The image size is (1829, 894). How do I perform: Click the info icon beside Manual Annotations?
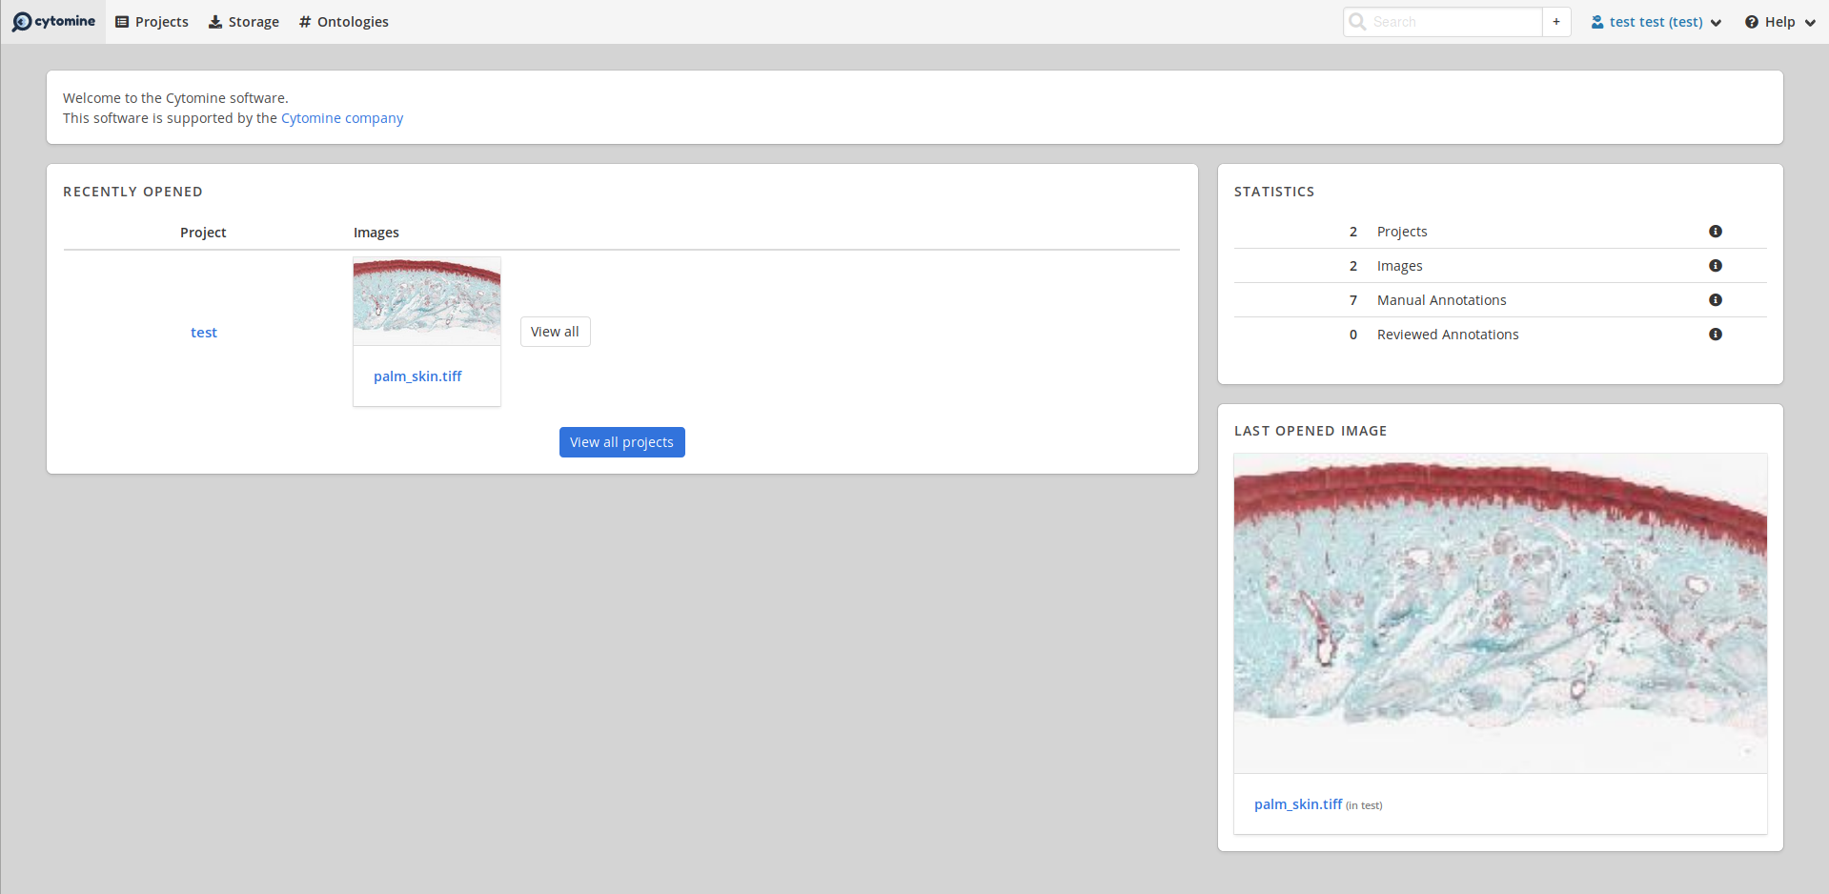(1716, 299)
